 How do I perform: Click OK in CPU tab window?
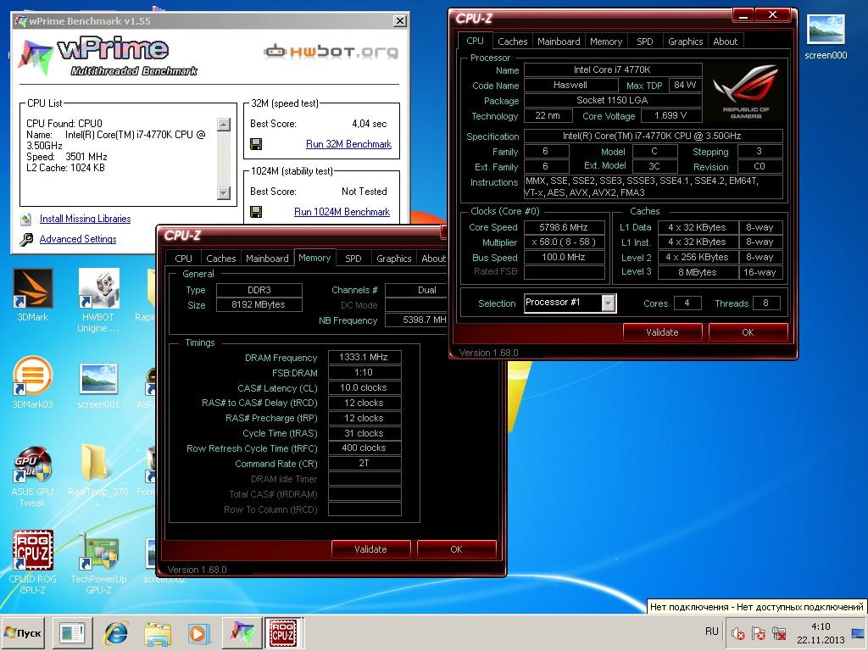748,332
